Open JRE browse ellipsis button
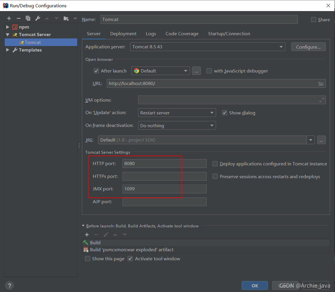Screen dimensions: 335x292 coord(321,140)
